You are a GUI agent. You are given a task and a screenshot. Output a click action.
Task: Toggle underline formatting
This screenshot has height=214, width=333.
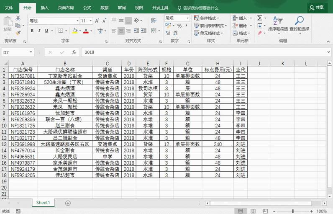46,31
